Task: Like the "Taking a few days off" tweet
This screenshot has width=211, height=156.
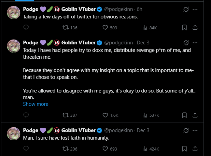Action: 105,28
